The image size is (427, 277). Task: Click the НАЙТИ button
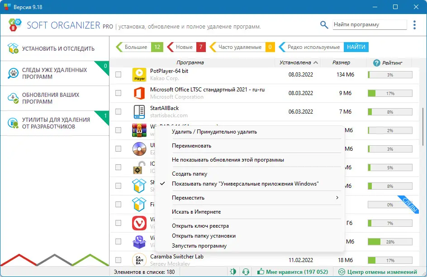[356, 47]
